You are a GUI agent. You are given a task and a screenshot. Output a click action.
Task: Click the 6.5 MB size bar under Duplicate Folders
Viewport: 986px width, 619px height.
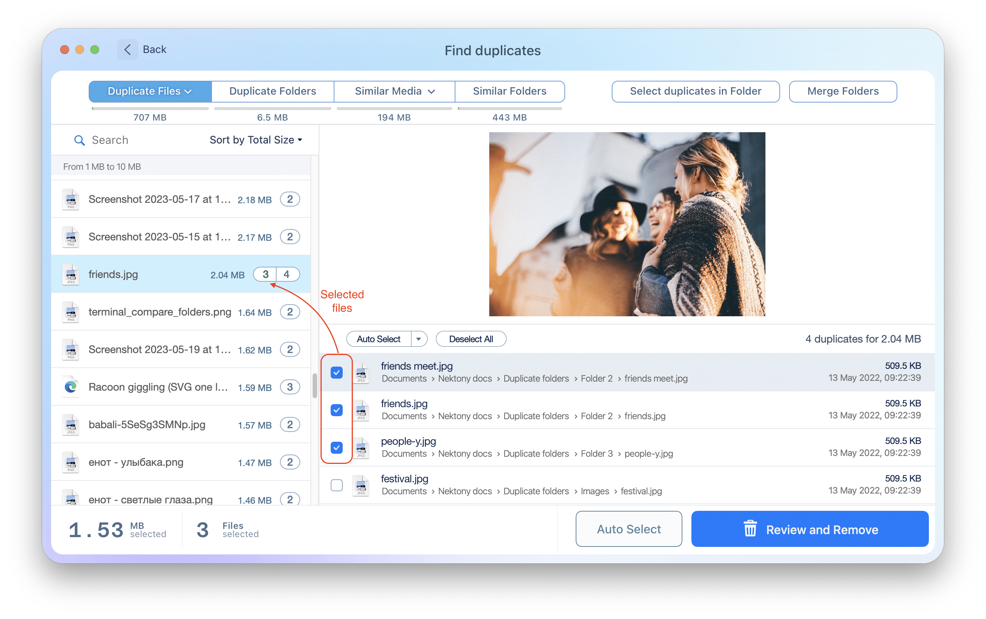pos(273,109)
